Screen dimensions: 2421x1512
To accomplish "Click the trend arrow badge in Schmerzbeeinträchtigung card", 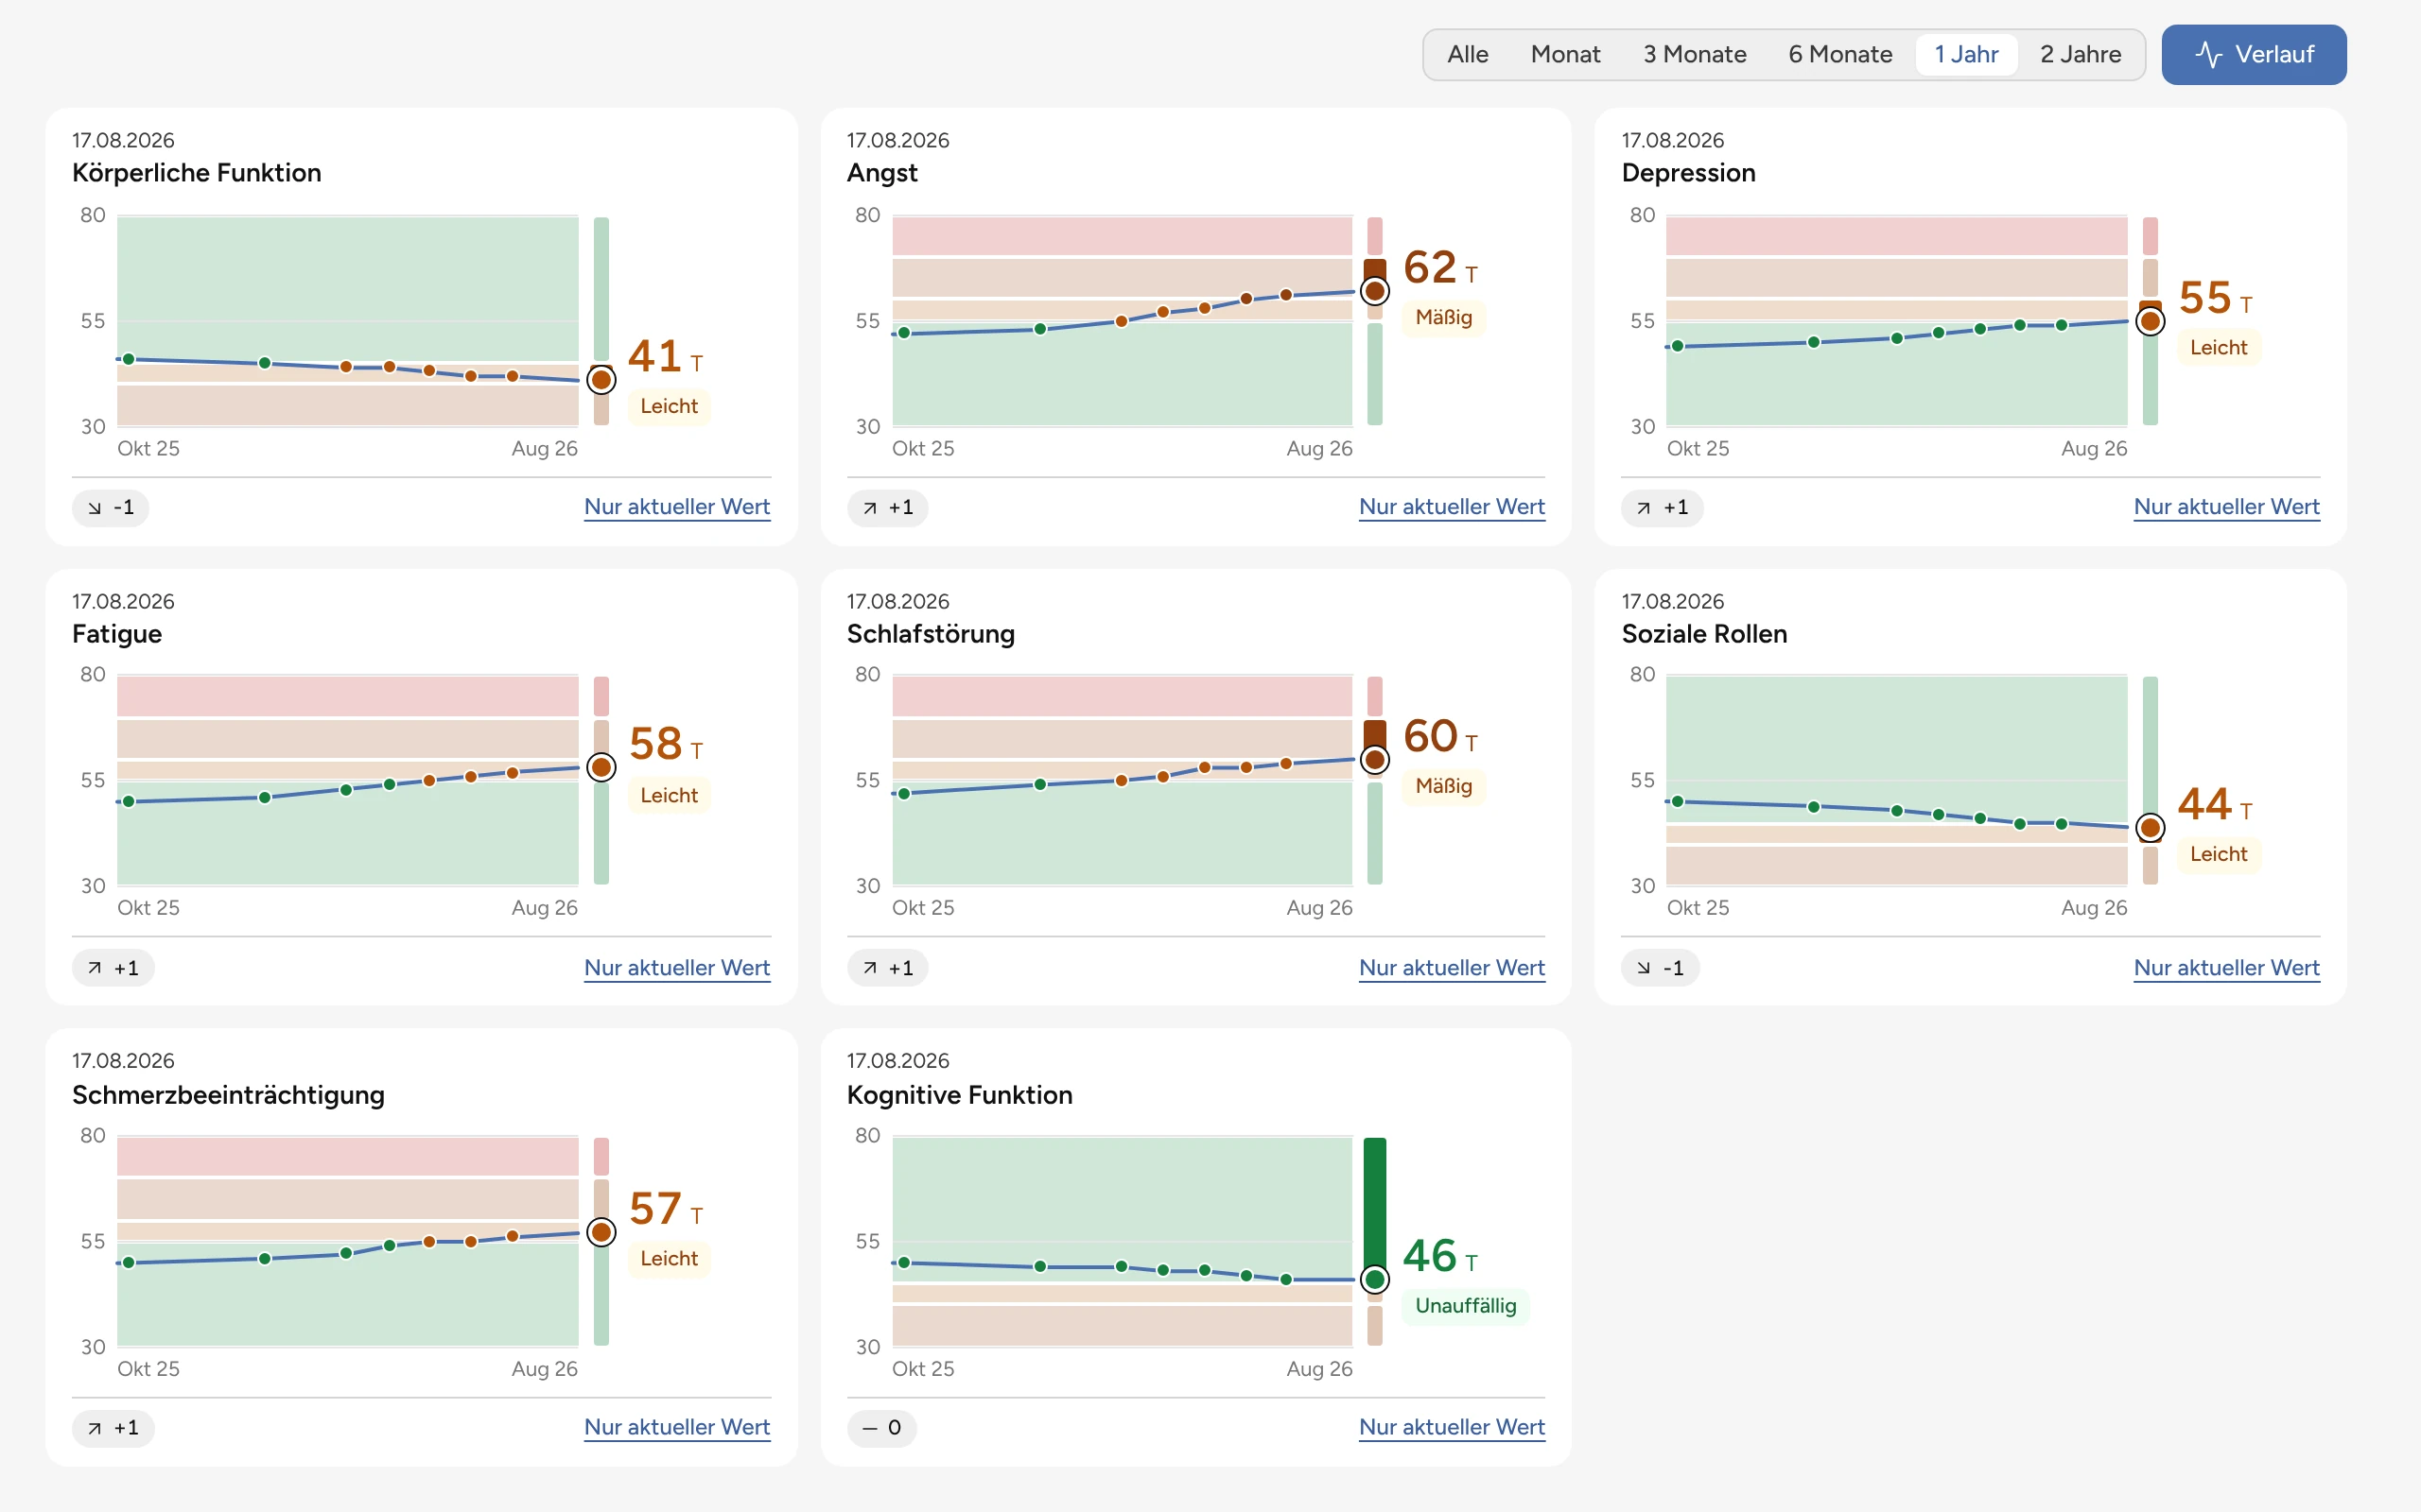I will pyautogui.click(x=113, y=1428).
